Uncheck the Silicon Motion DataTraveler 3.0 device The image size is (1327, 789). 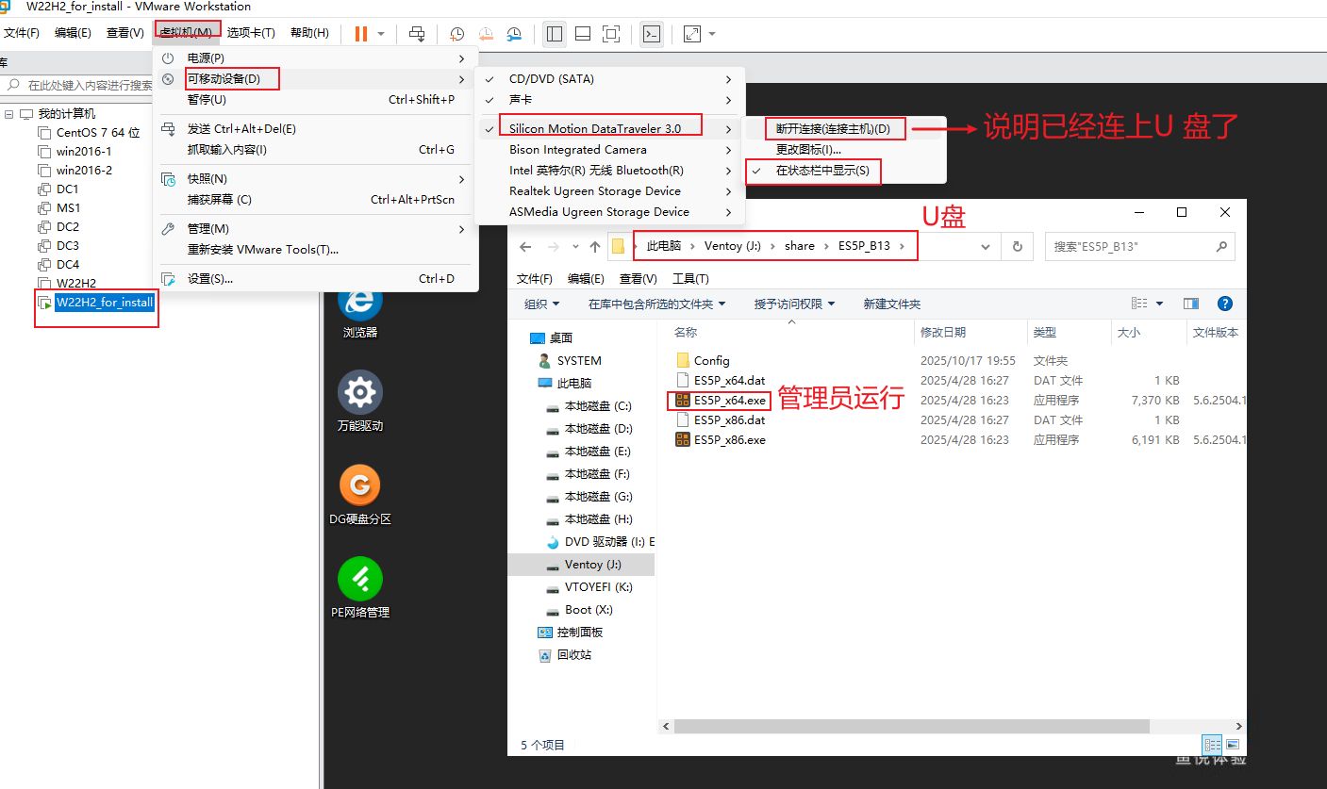(x=594, y=129)
